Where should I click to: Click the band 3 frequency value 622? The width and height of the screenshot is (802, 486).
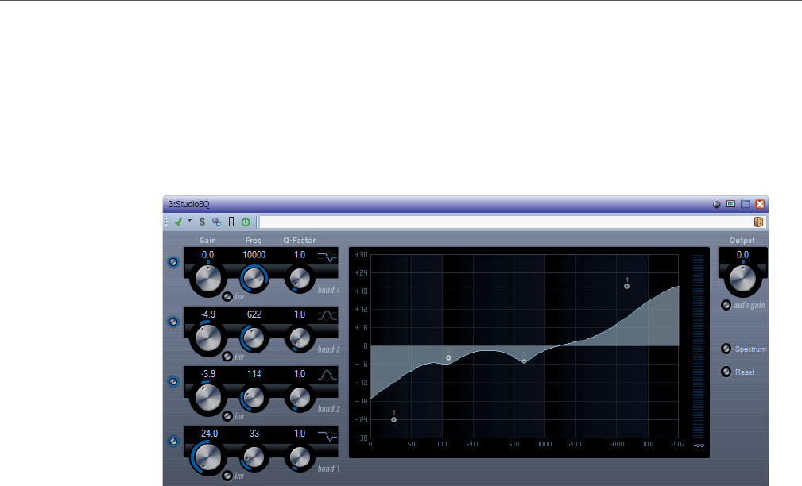pos(254,314)
